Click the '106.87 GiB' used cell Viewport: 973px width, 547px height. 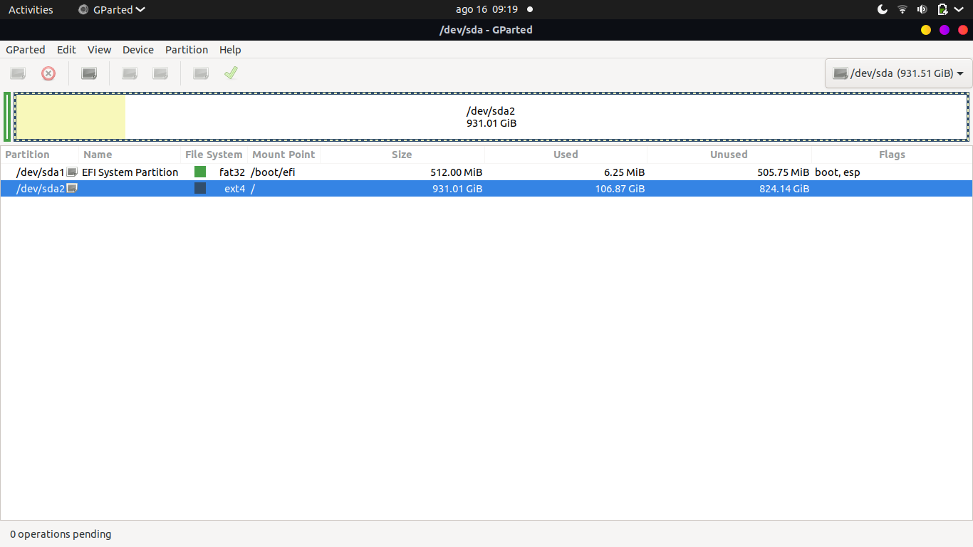(x=620, y=189)
